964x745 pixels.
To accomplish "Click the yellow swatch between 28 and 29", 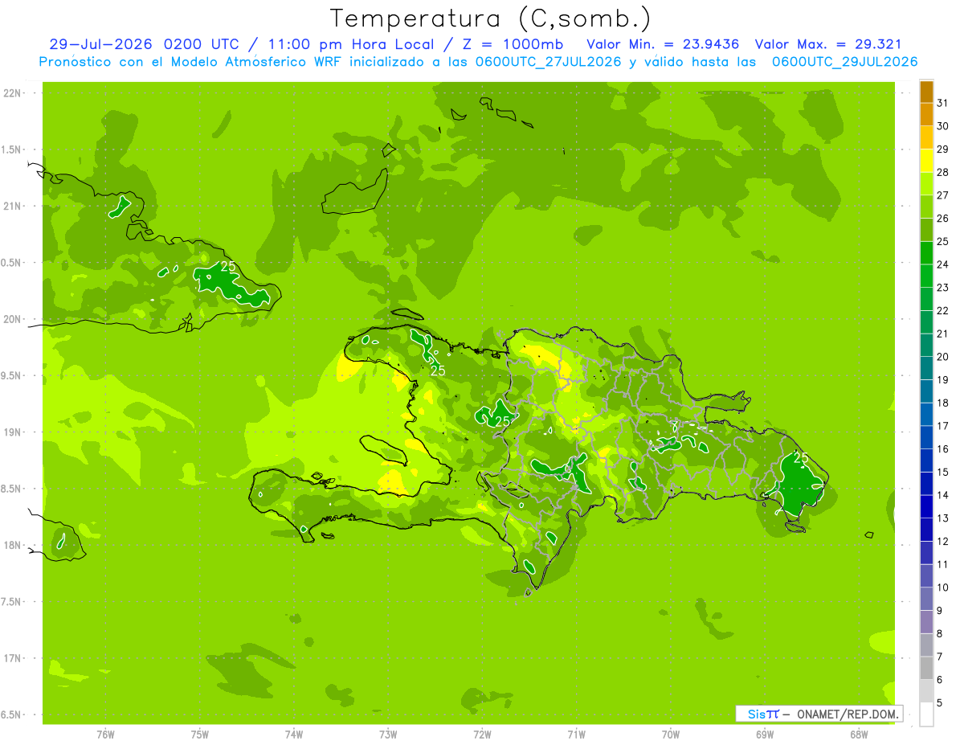I will coord(926,161).
